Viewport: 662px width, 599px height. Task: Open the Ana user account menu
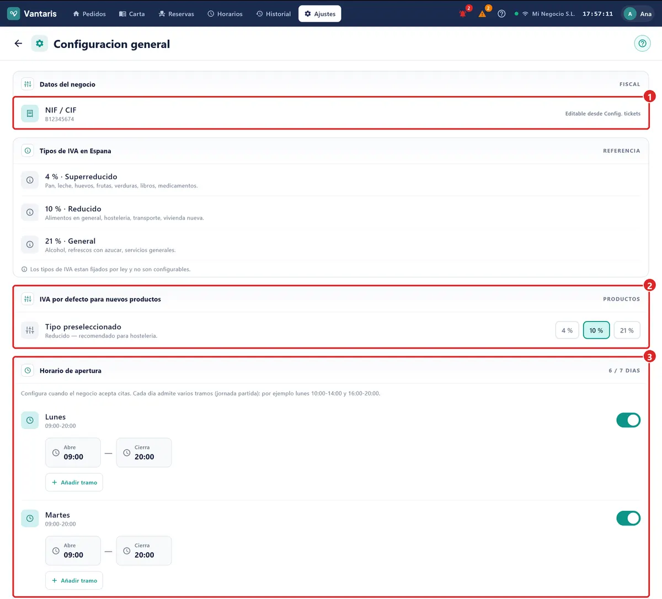638,14
